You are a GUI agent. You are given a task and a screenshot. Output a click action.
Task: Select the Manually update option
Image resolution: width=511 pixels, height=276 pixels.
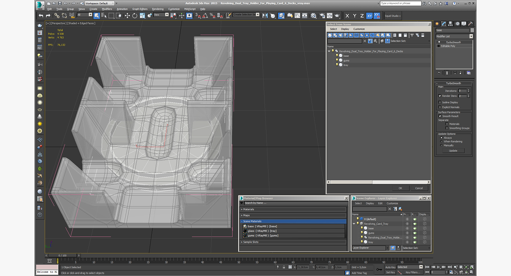(441, 145)
